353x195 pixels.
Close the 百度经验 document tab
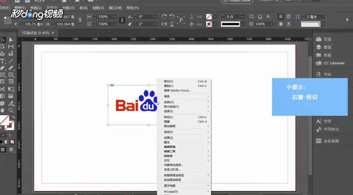pyautogui.click(x=53, y=33)
